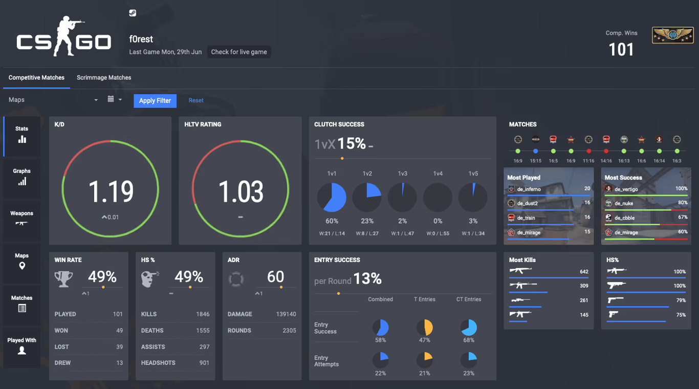The height and width of the screenshot is (389, 699).
Task: Click the 1v2 clutch pie chart
Action: [367, 198]
